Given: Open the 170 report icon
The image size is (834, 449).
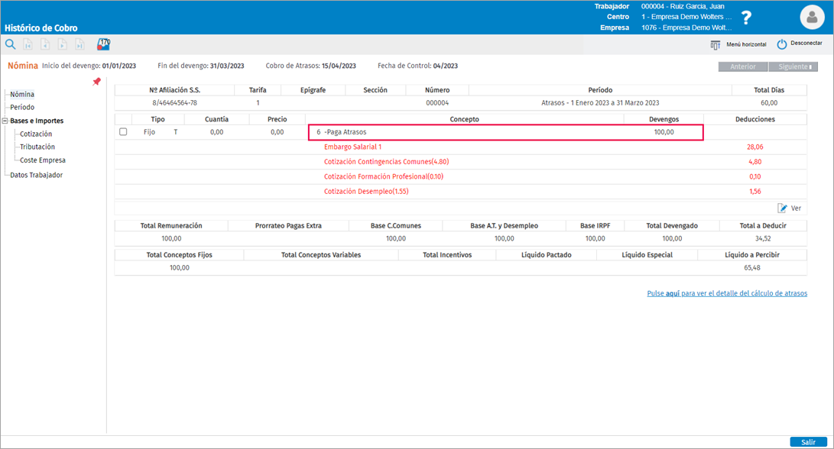Looking at the screenshot, I should 103,44.
